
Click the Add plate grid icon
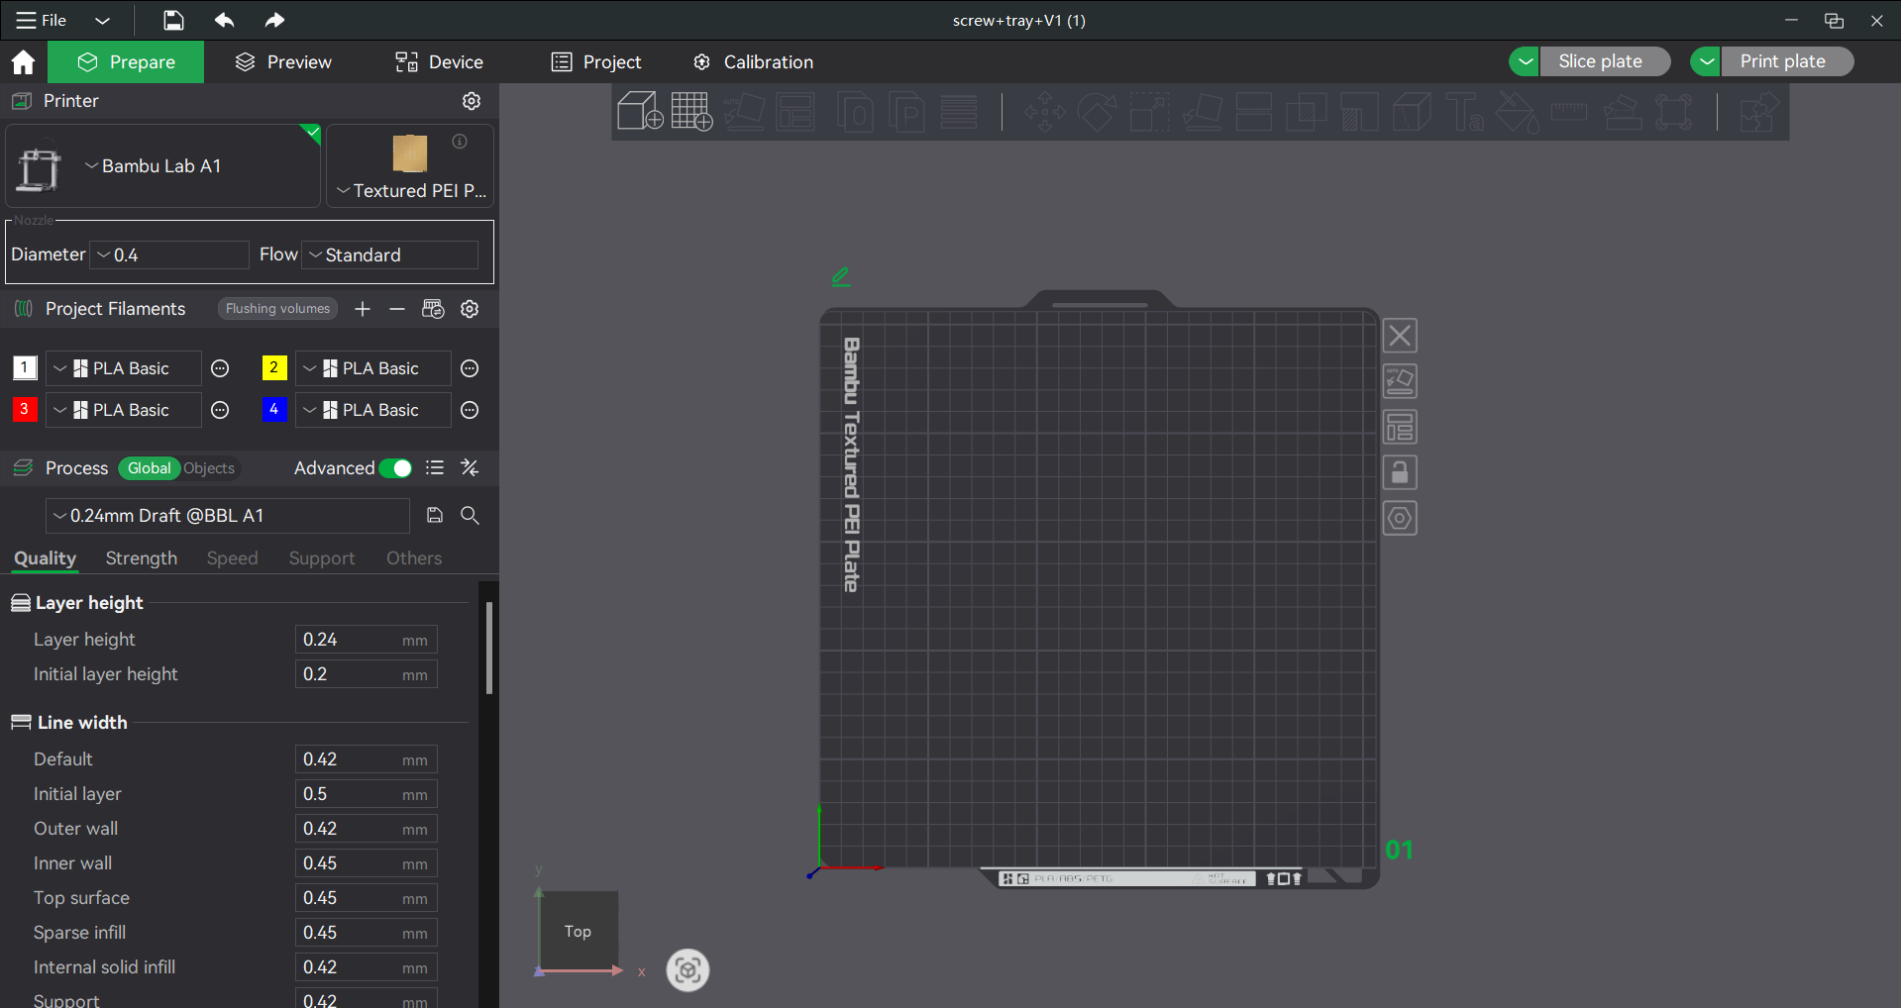pos(691,111)
